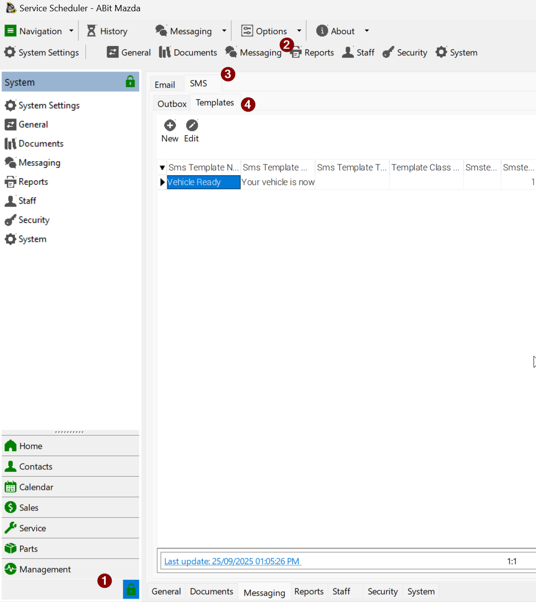This screenshot has height=602, width=536.
Task: Click the Last update timestamp link
Action: (x=232, y=561)
